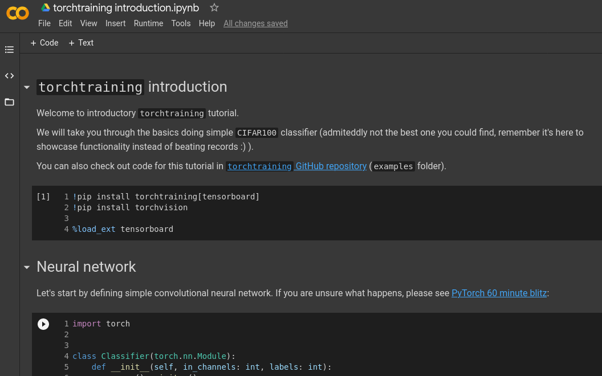The image size is (602, 376).
Task: Star the torchtraining introduction notebook
Action: [x=214, y=7]
